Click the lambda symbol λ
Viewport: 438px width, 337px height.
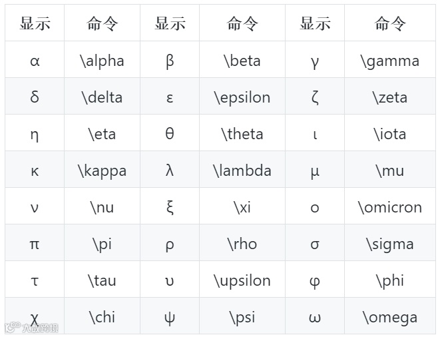pyautogui.click(x=170, y=170)
